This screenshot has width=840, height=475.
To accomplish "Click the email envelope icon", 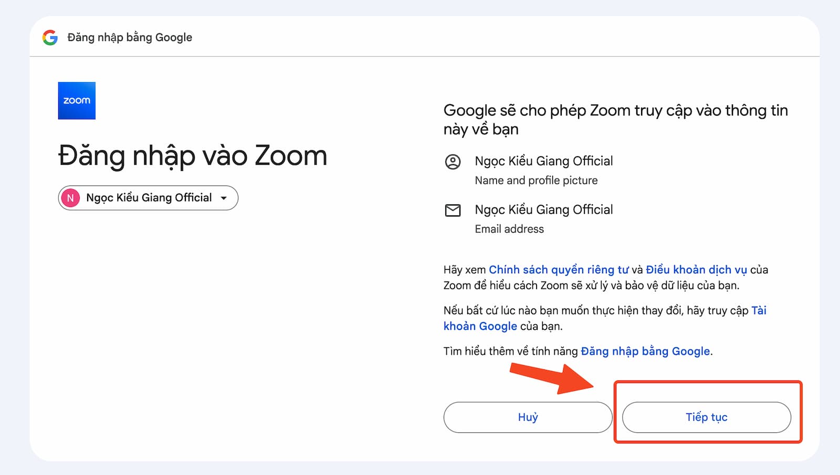I will click(453, 211).
